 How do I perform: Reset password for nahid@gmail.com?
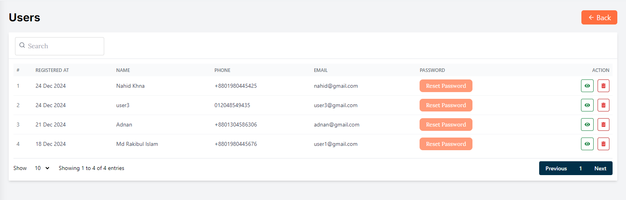tap(446, 86)
